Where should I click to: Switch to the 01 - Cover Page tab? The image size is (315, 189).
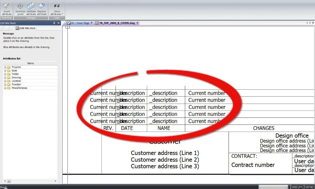tap(80, 23)
